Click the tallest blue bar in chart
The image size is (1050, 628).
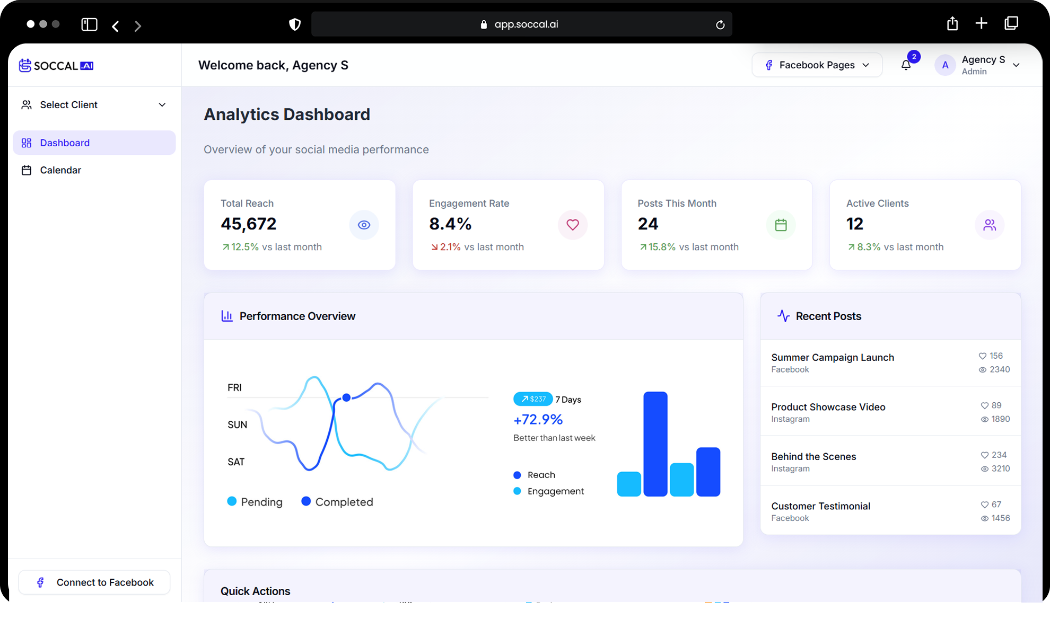tap(655, 444)
